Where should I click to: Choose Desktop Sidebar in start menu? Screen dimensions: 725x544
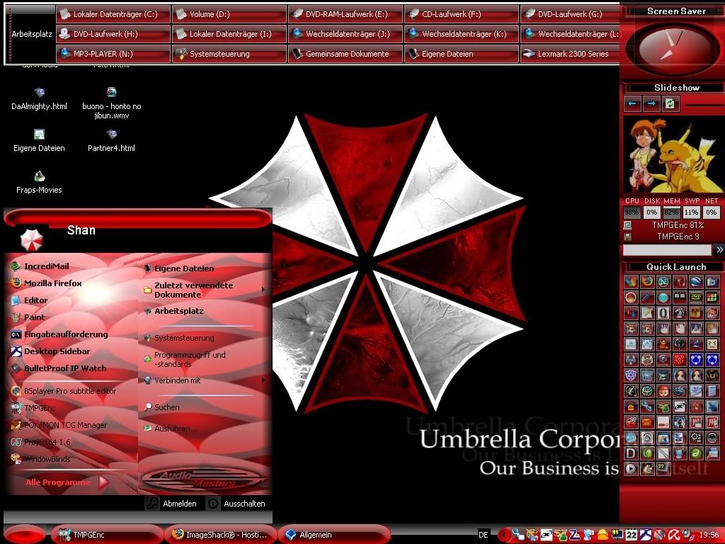point(50,351)
